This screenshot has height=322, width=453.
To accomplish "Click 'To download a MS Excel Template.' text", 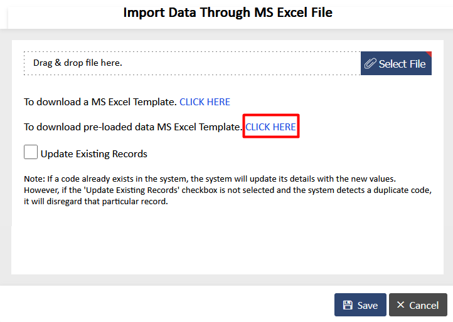I will click(x=100, y=102).
